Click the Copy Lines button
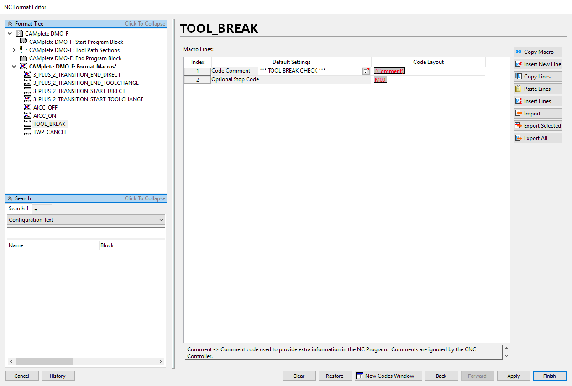 click(x=538, y=77)
